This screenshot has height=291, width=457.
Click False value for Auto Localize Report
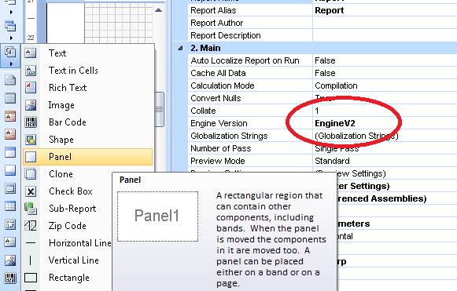tap(325, 60)
